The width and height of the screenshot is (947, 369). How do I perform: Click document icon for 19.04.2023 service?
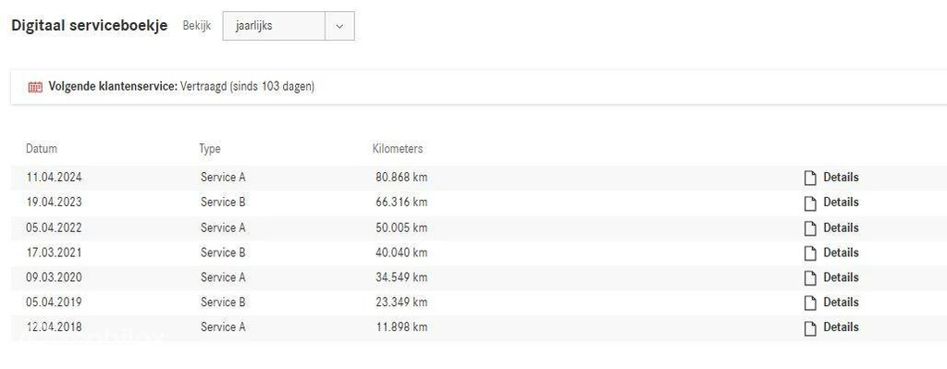click(810, 203)
